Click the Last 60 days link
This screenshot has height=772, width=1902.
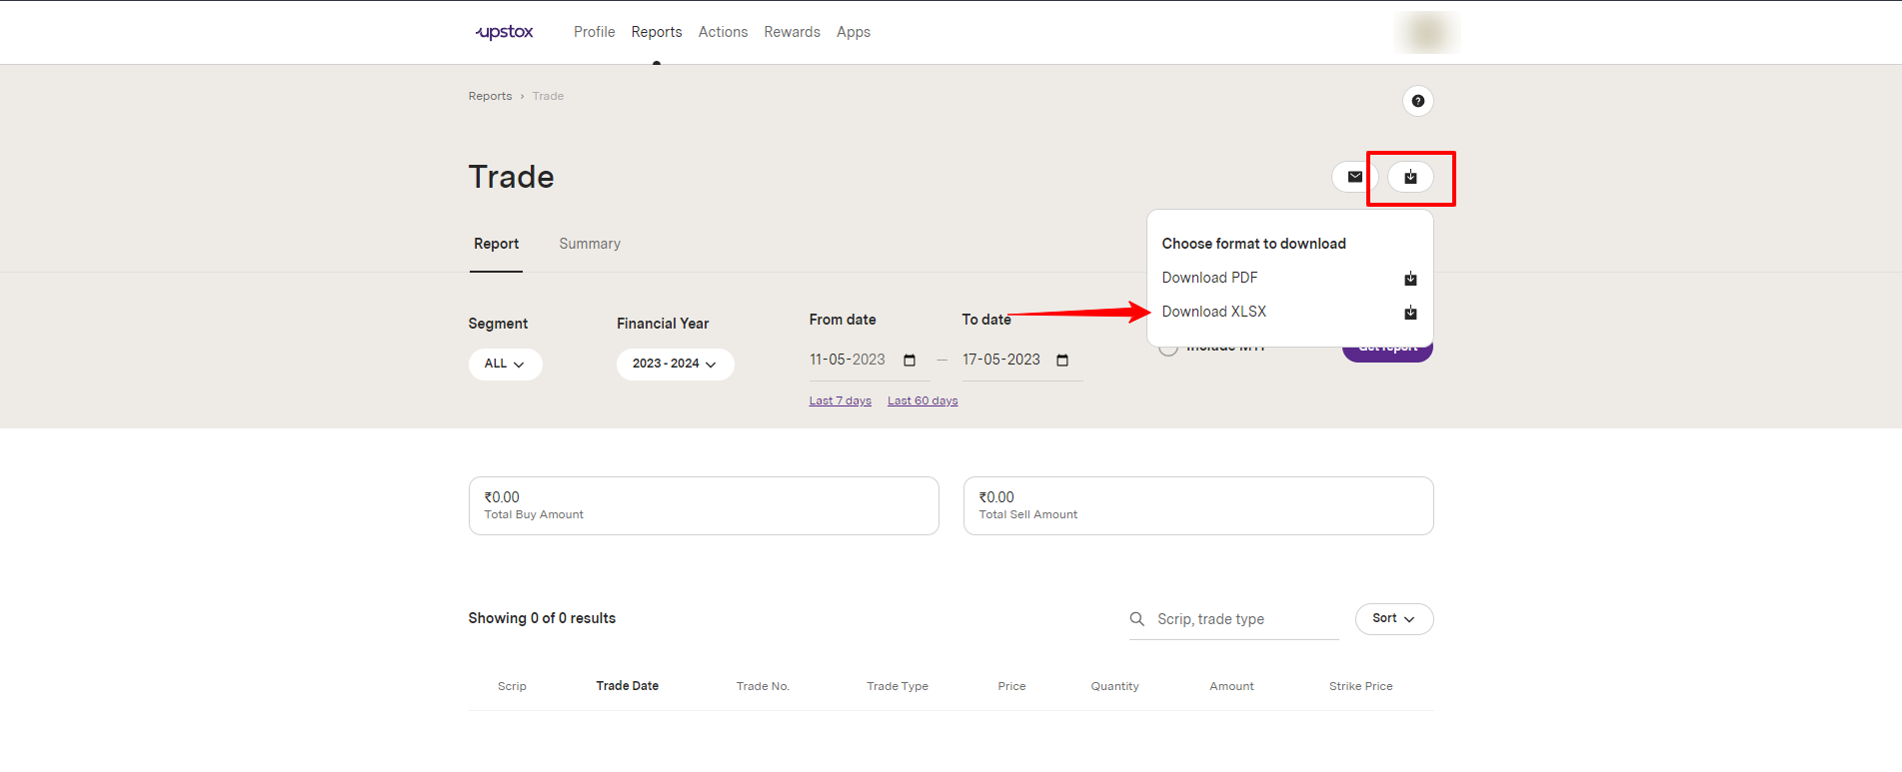point(923,400)
